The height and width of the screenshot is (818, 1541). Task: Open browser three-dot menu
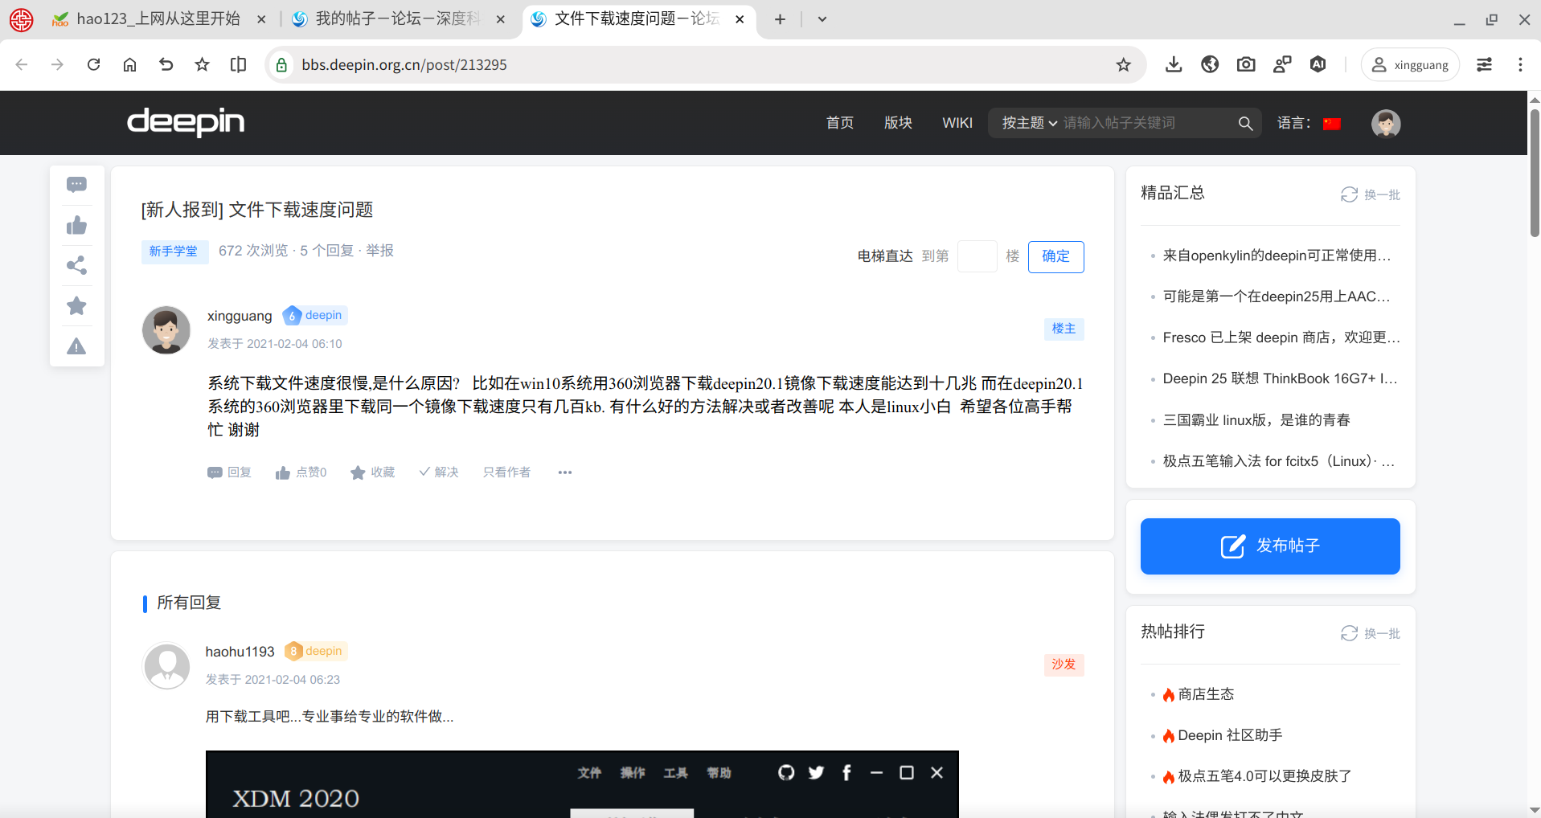(x=1519, y=64)
